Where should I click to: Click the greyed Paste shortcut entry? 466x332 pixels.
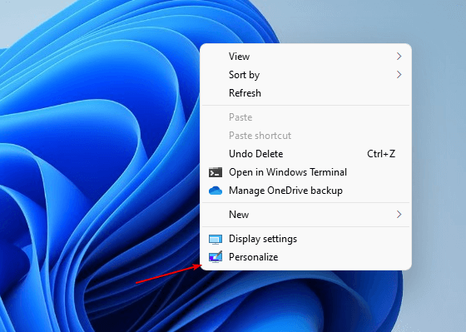[305, 136]
